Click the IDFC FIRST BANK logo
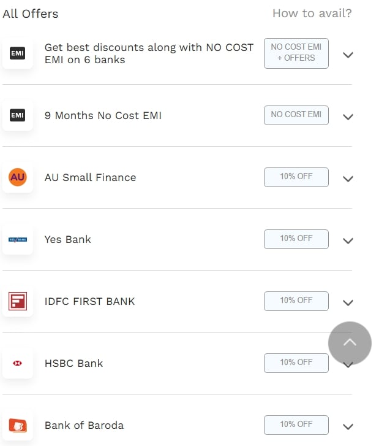The image size is (379, 446). coord(18,301)
